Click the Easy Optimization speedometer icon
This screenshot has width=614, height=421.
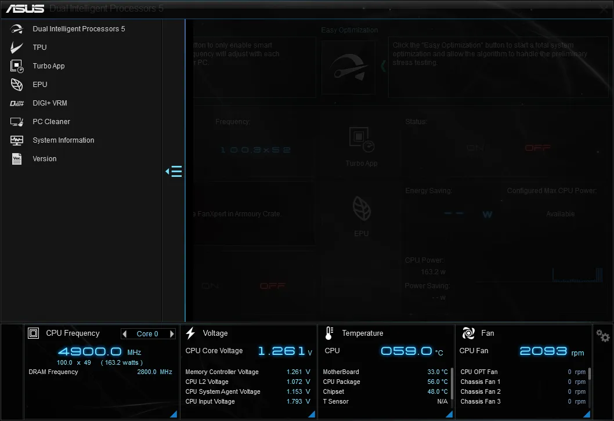pos(349,67)
